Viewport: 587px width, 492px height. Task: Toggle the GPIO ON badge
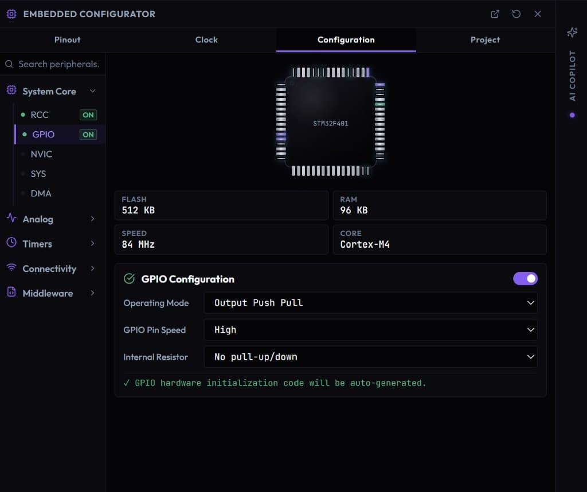tap(88, 135)
